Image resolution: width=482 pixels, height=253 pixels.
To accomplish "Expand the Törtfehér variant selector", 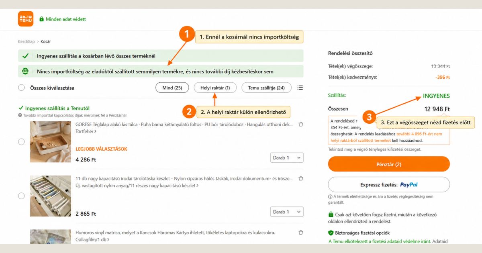I will [86, 131].
